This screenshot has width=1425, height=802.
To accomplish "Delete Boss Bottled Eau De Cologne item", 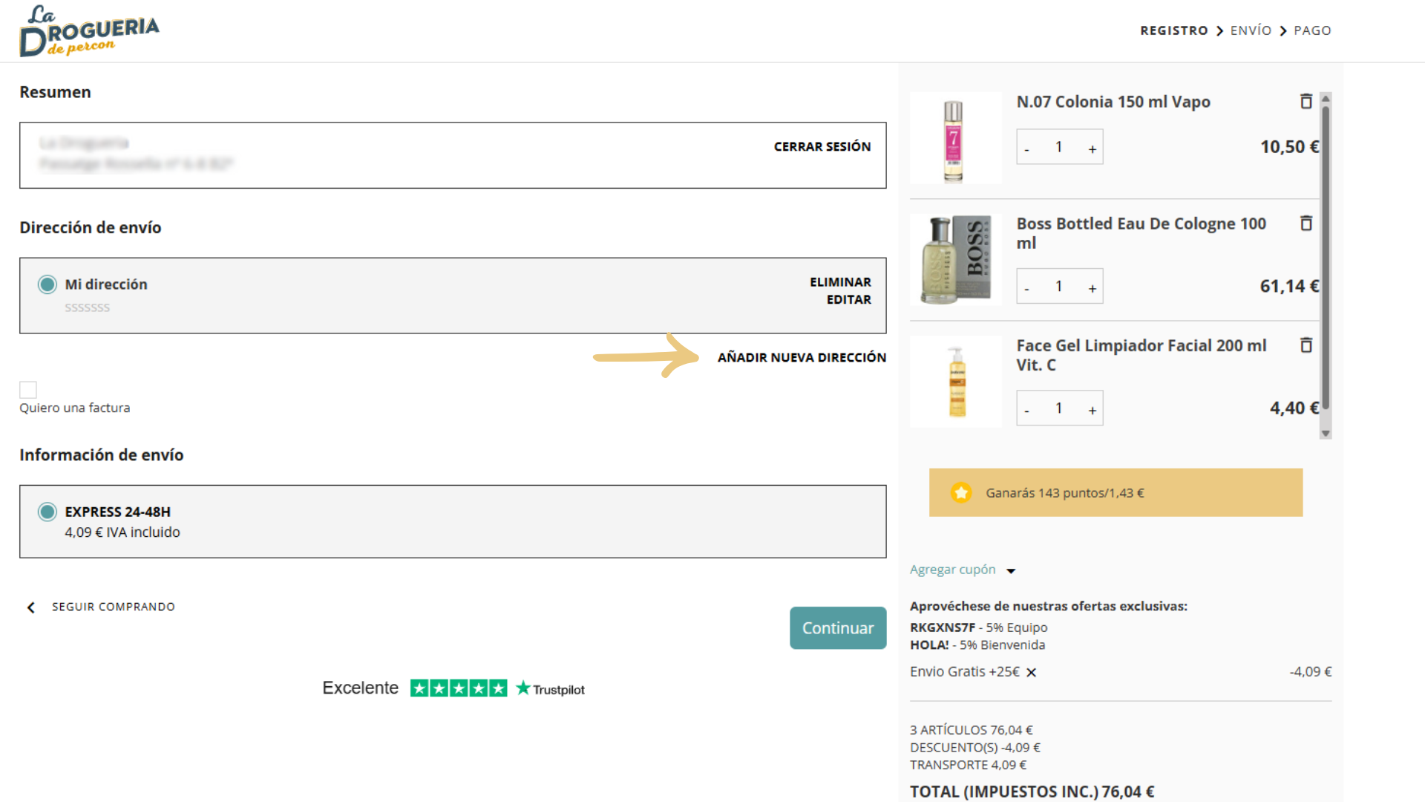I will pyautogui.click(x=1306, y=224).
